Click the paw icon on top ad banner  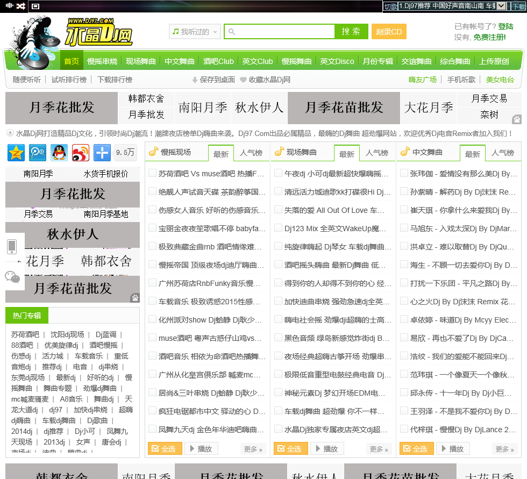point(517,119)
